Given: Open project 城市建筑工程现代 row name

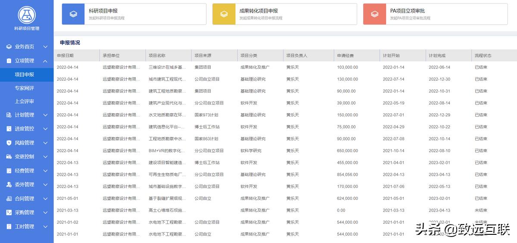Looking at the screenshot, I should click(168, 79).
